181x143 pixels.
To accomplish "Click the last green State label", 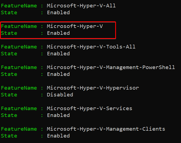I will pyautogui.click(x=9, y=136).
